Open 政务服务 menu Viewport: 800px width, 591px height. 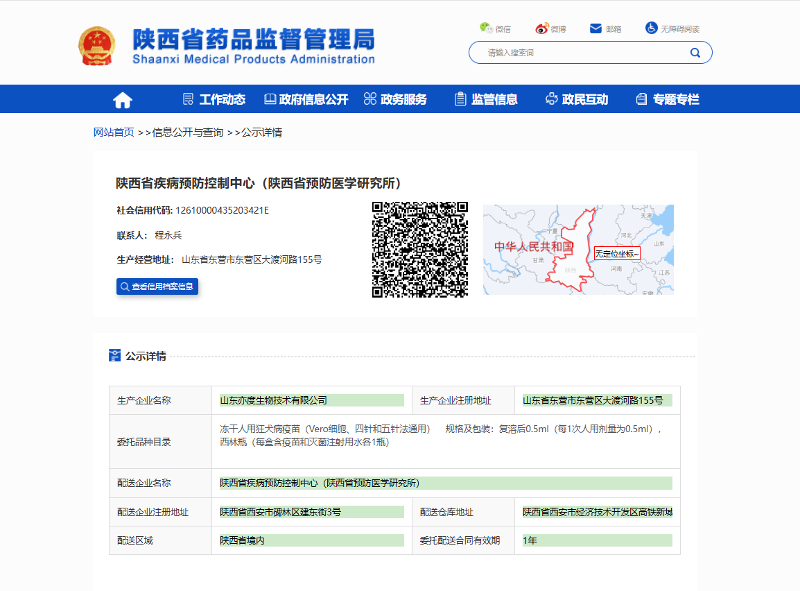395,99
